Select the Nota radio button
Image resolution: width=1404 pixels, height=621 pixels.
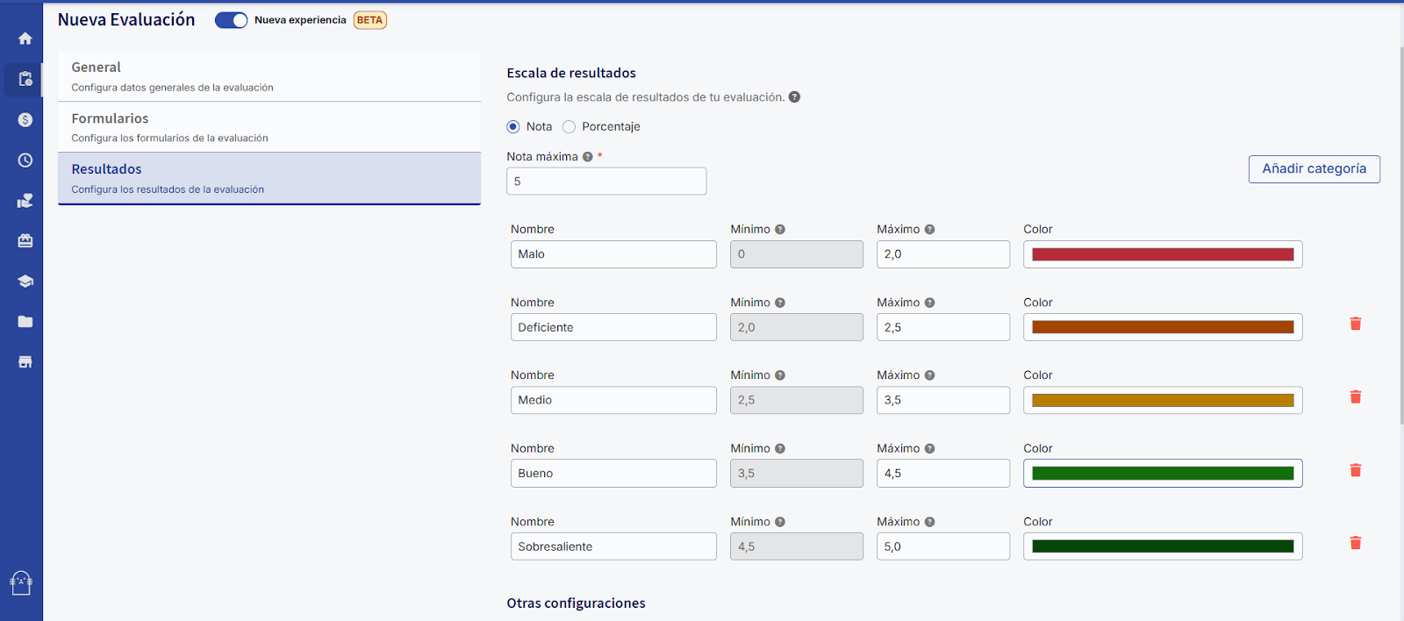click(513, 127)
